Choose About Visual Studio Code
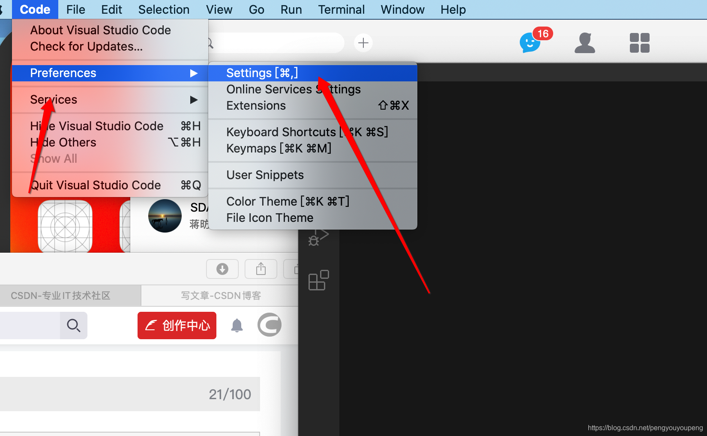The width and height of the screenshot is (707, 436). click(x=110, y=30)
